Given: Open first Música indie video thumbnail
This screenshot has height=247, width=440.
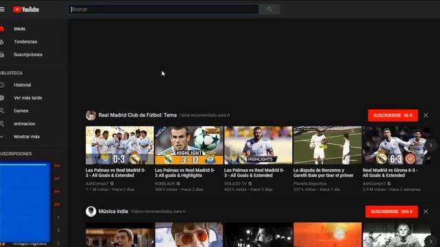Looking at the screenshot, I should 120,235.
